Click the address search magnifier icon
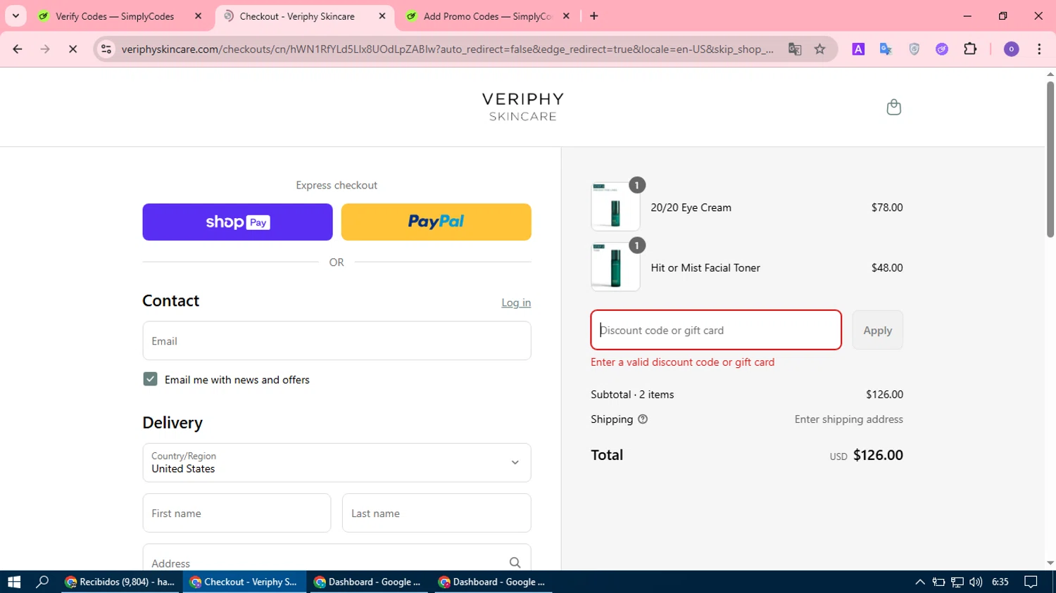1056x593 pixels. (515, 563)
